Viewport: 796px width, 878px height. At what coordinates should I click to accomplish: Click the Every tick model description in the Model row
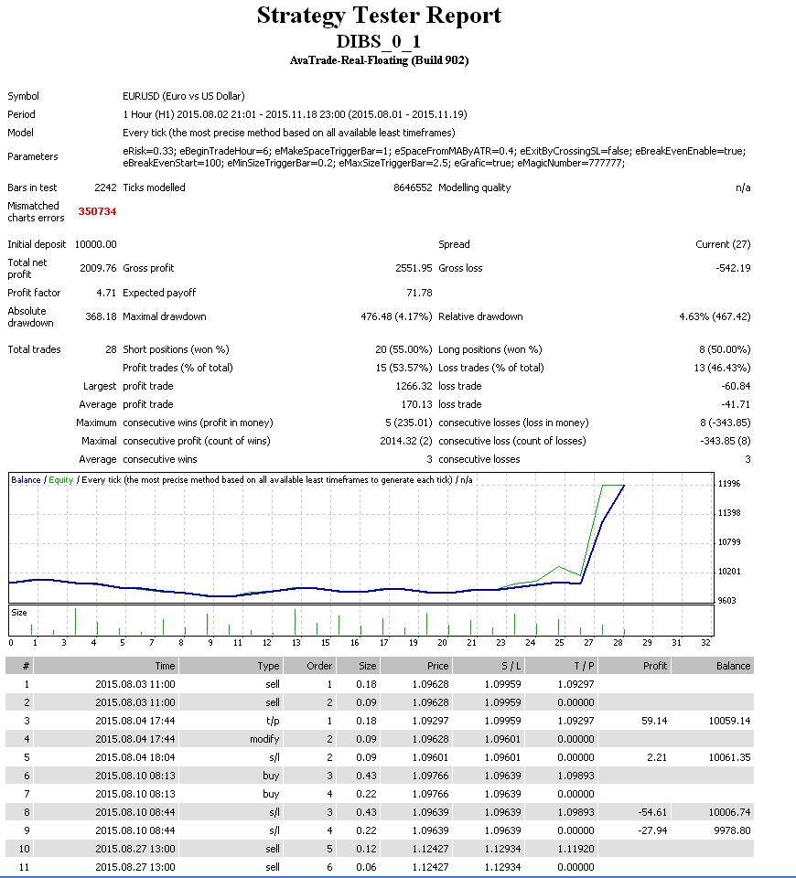point(288,133)
